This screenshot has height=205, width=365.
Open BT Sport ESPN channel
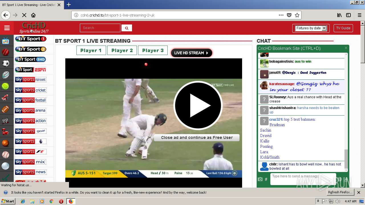[x=31, y=69]
